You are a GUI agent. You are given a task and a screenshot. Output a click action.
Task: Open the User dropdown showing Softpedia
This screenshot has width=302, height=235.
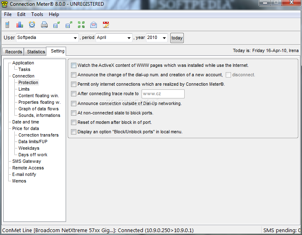(47, 38)
